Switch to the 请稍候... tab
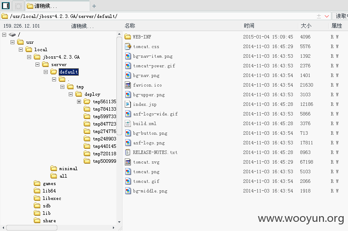The image size is (348, 231). [58, 6]
